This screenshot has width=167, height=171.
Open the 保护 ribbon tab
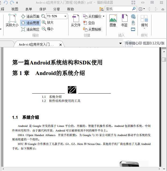[43, 9]
